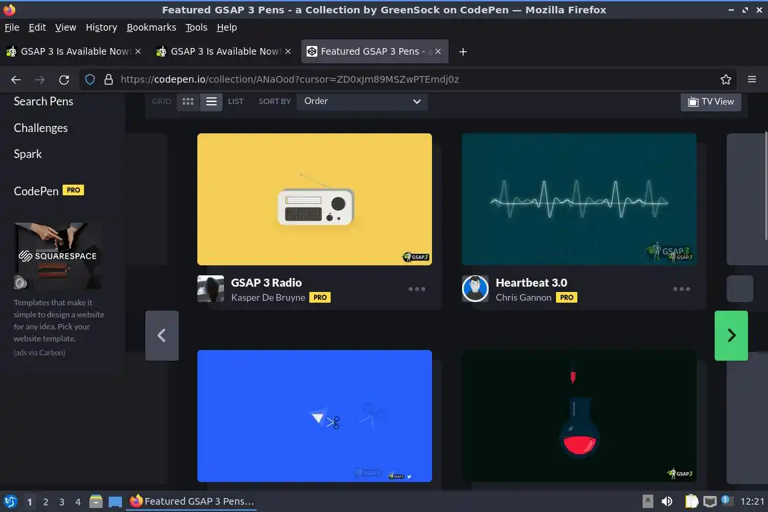
Task: Switch to grid view icon
Action: click(188, 101)
